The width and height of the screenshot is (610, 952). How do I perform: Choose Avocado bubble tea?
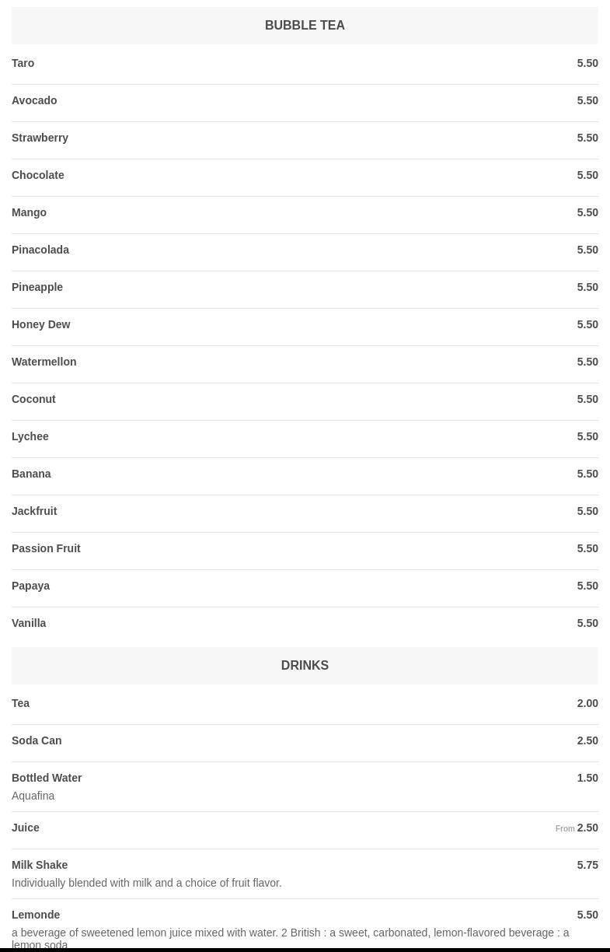click(x=305, y=102)
